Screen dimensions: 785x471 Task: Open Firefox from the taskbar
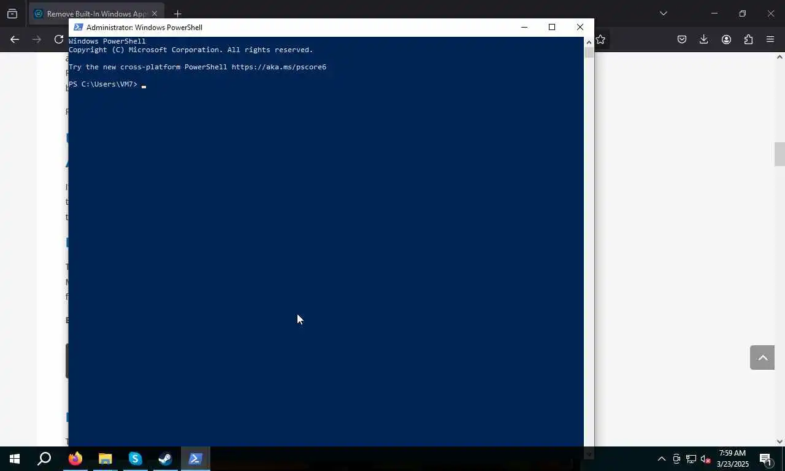[75, 459]
